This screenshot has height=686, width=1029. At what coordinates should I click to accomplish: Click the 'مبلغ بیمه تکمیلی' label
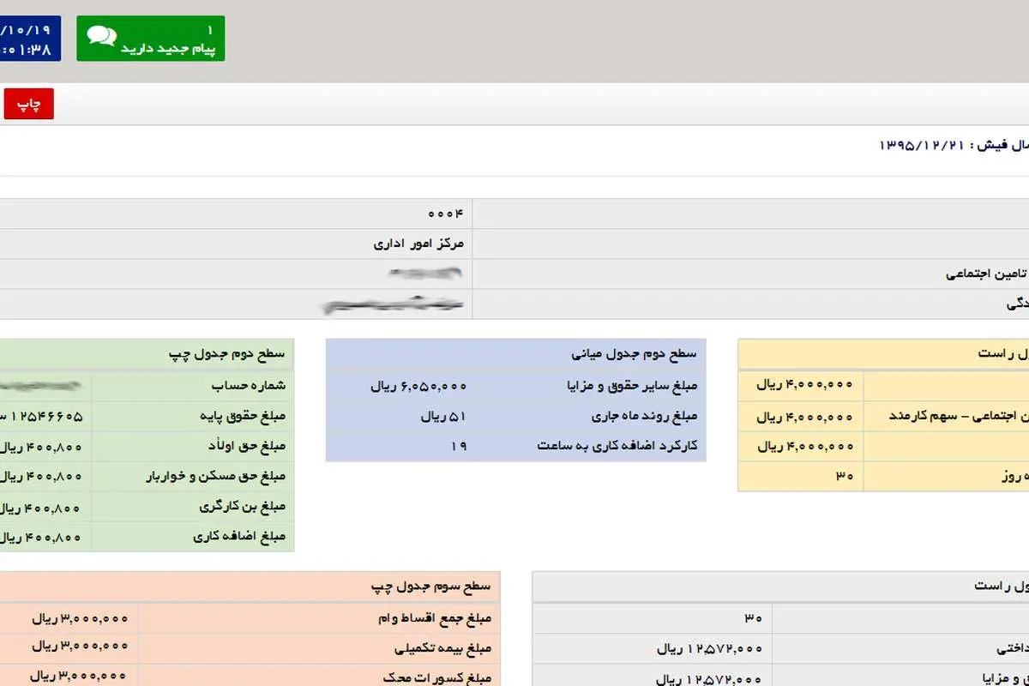click(442, 647)
